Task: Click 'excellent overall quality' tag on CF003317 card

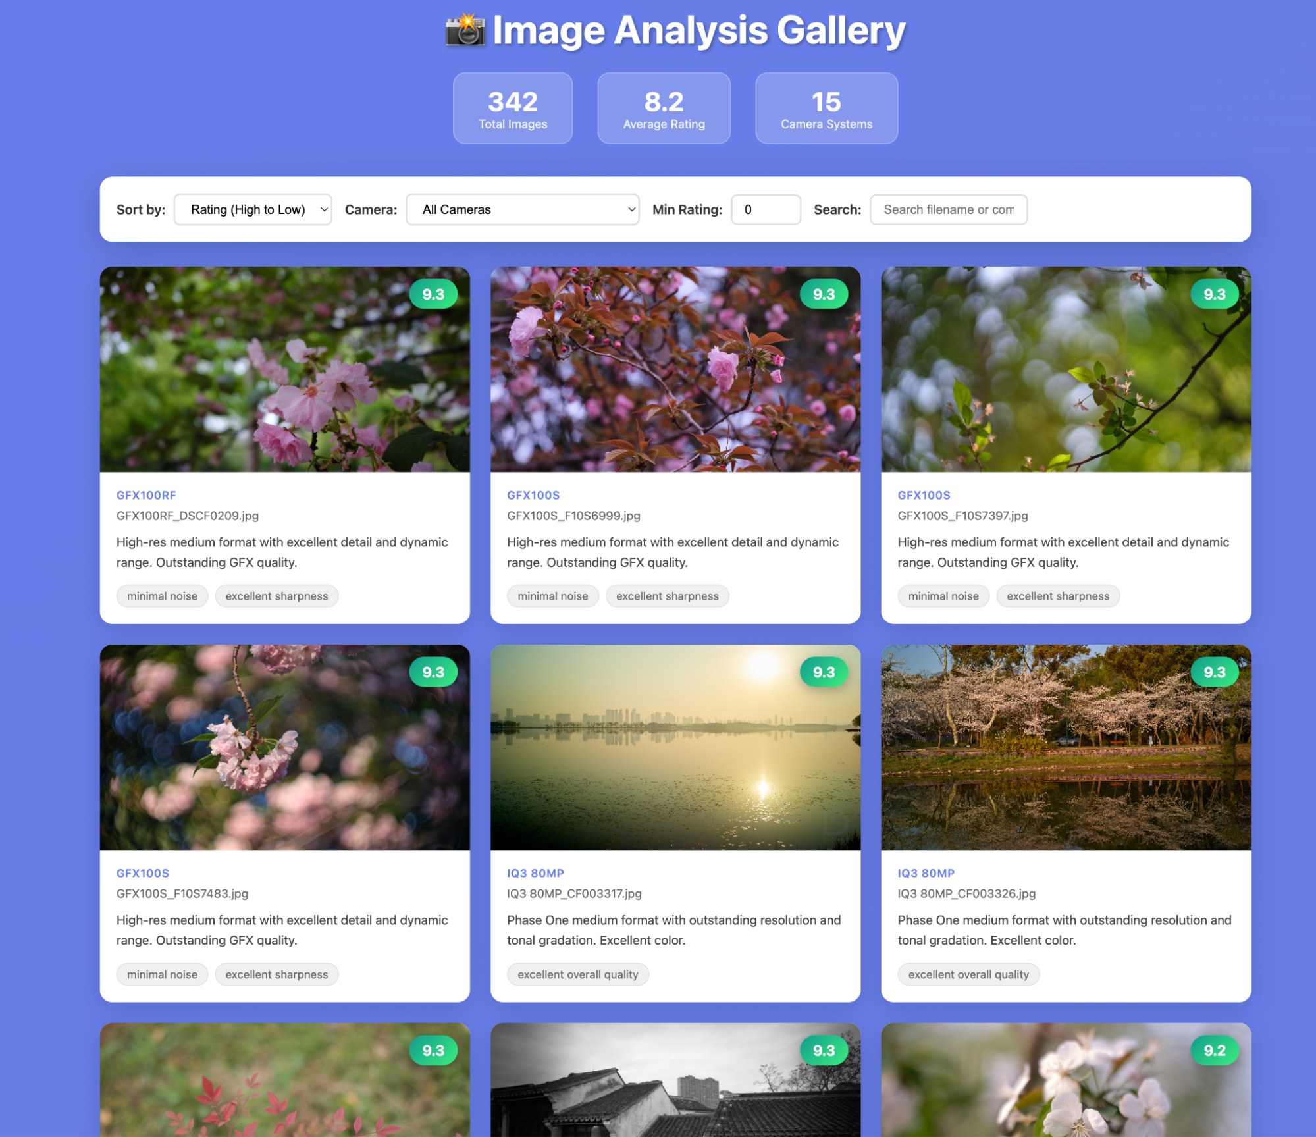Action: point(577,974)
